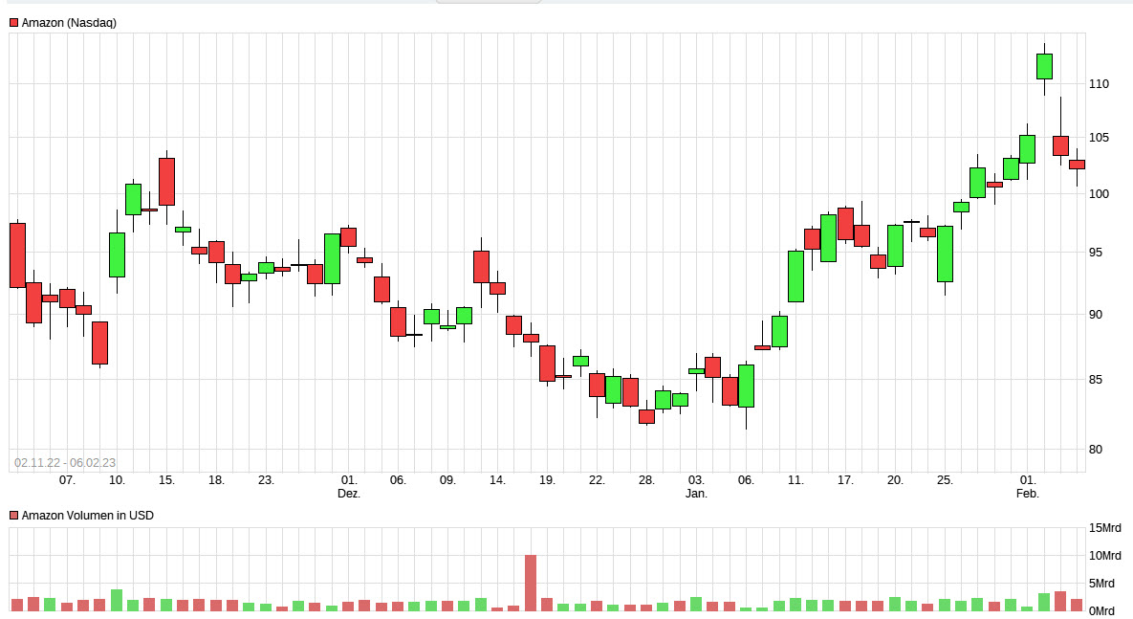The image size is (1133, 619).
Task: Click the tall volume spike bar mid-December
Action: tap(532, 579)
